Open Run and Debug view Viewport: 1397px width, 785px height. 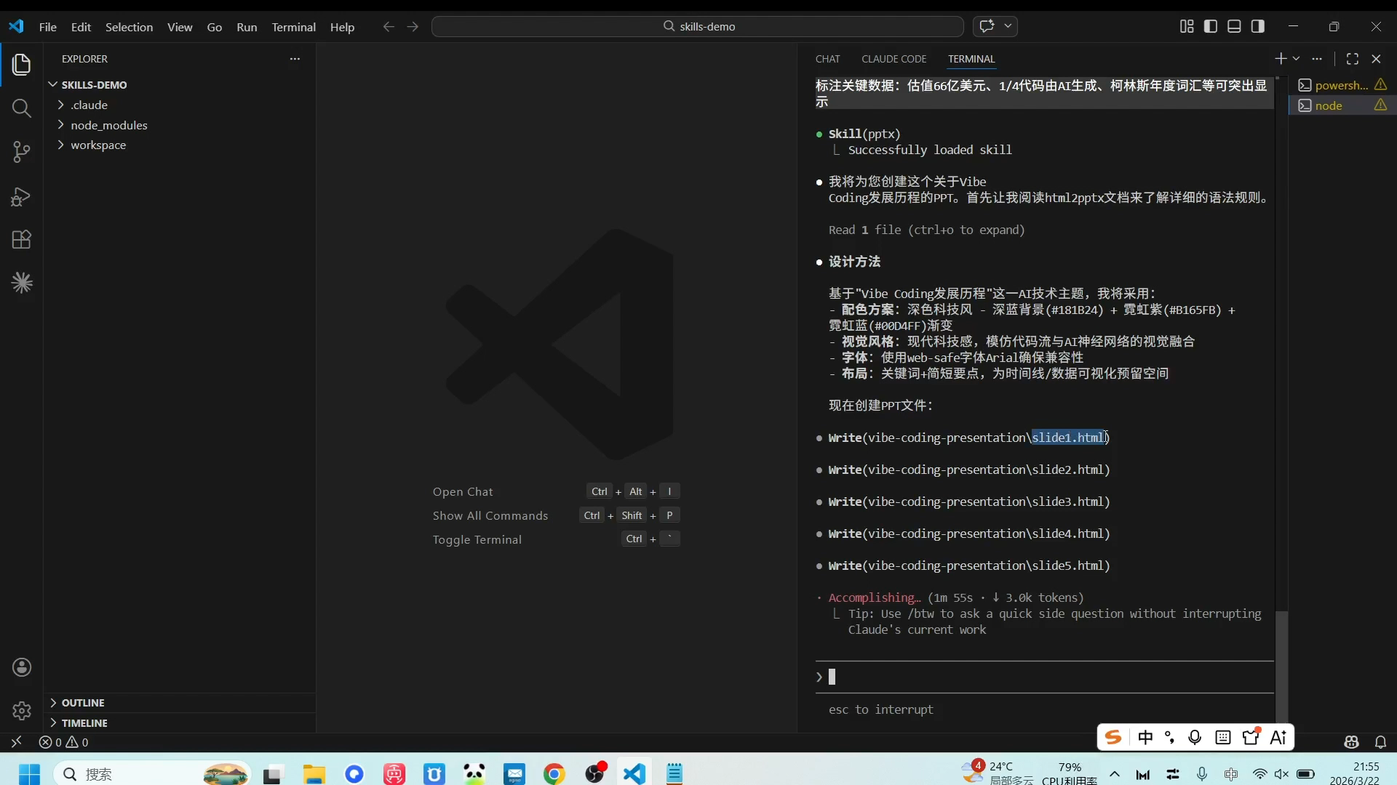(22, 196)
